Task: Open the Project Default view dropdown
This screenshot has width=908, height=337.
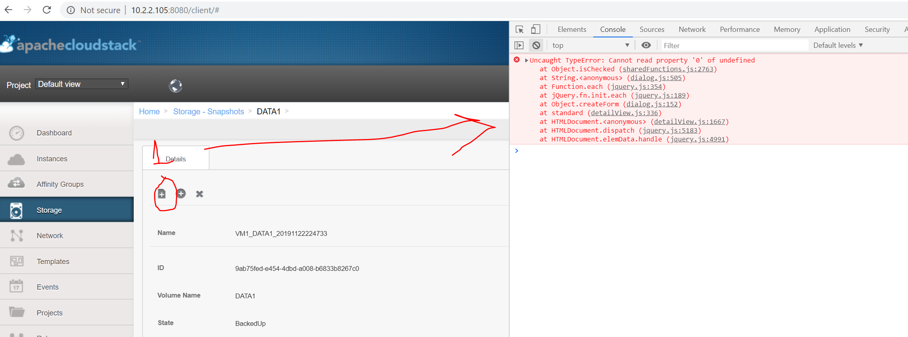Action: click(x=82, y=84)
